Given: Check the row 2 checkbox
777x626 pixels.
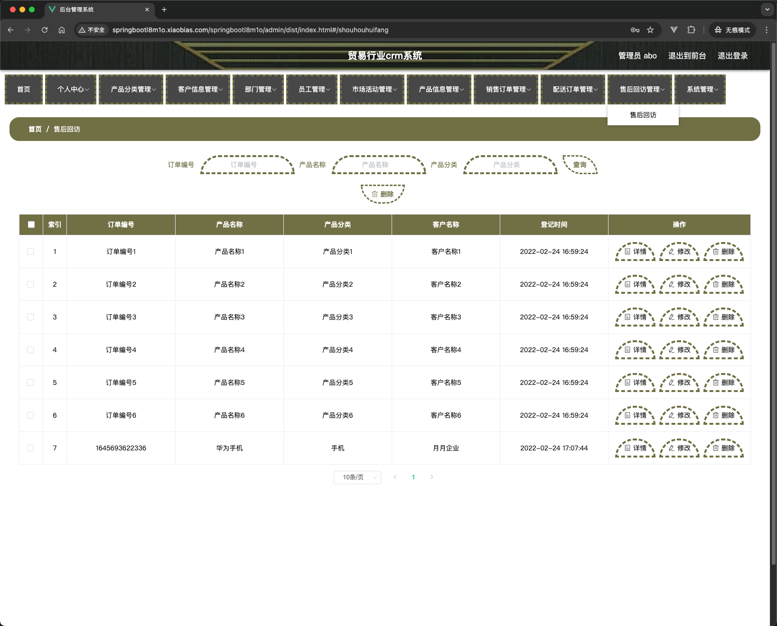Looking at the screenshot, I should point(30,284).
